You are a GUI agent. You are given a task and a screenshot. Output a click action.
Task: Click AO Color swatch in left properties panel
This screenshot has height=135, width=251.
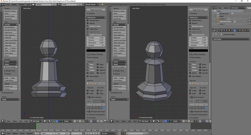coord(96,50)
